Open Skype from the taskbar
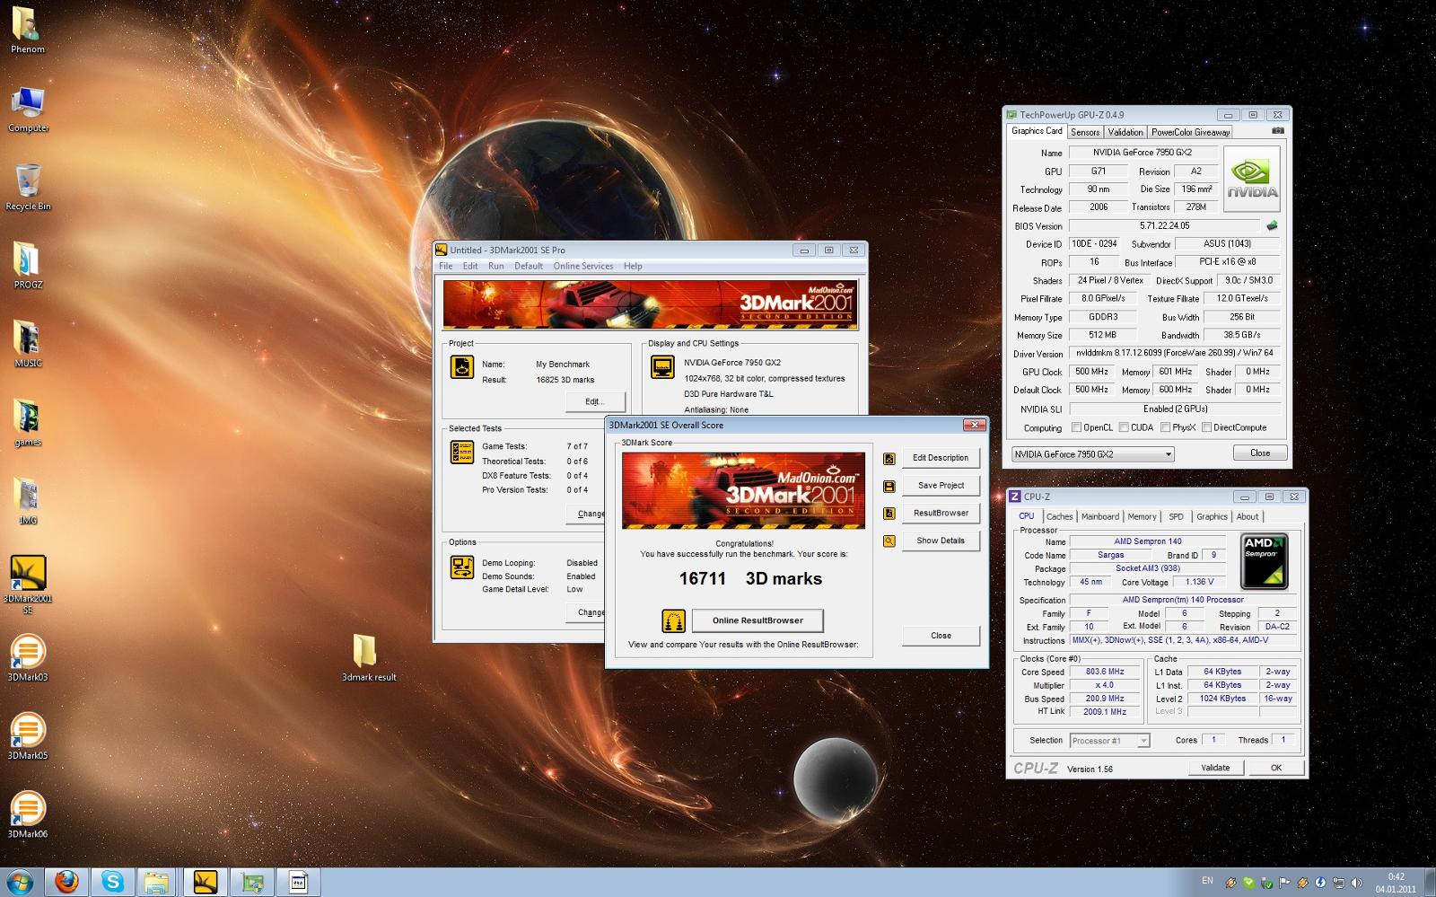The height and width of the screenshot is (897, 1436). pyautogui.click(x=112, y=882)
